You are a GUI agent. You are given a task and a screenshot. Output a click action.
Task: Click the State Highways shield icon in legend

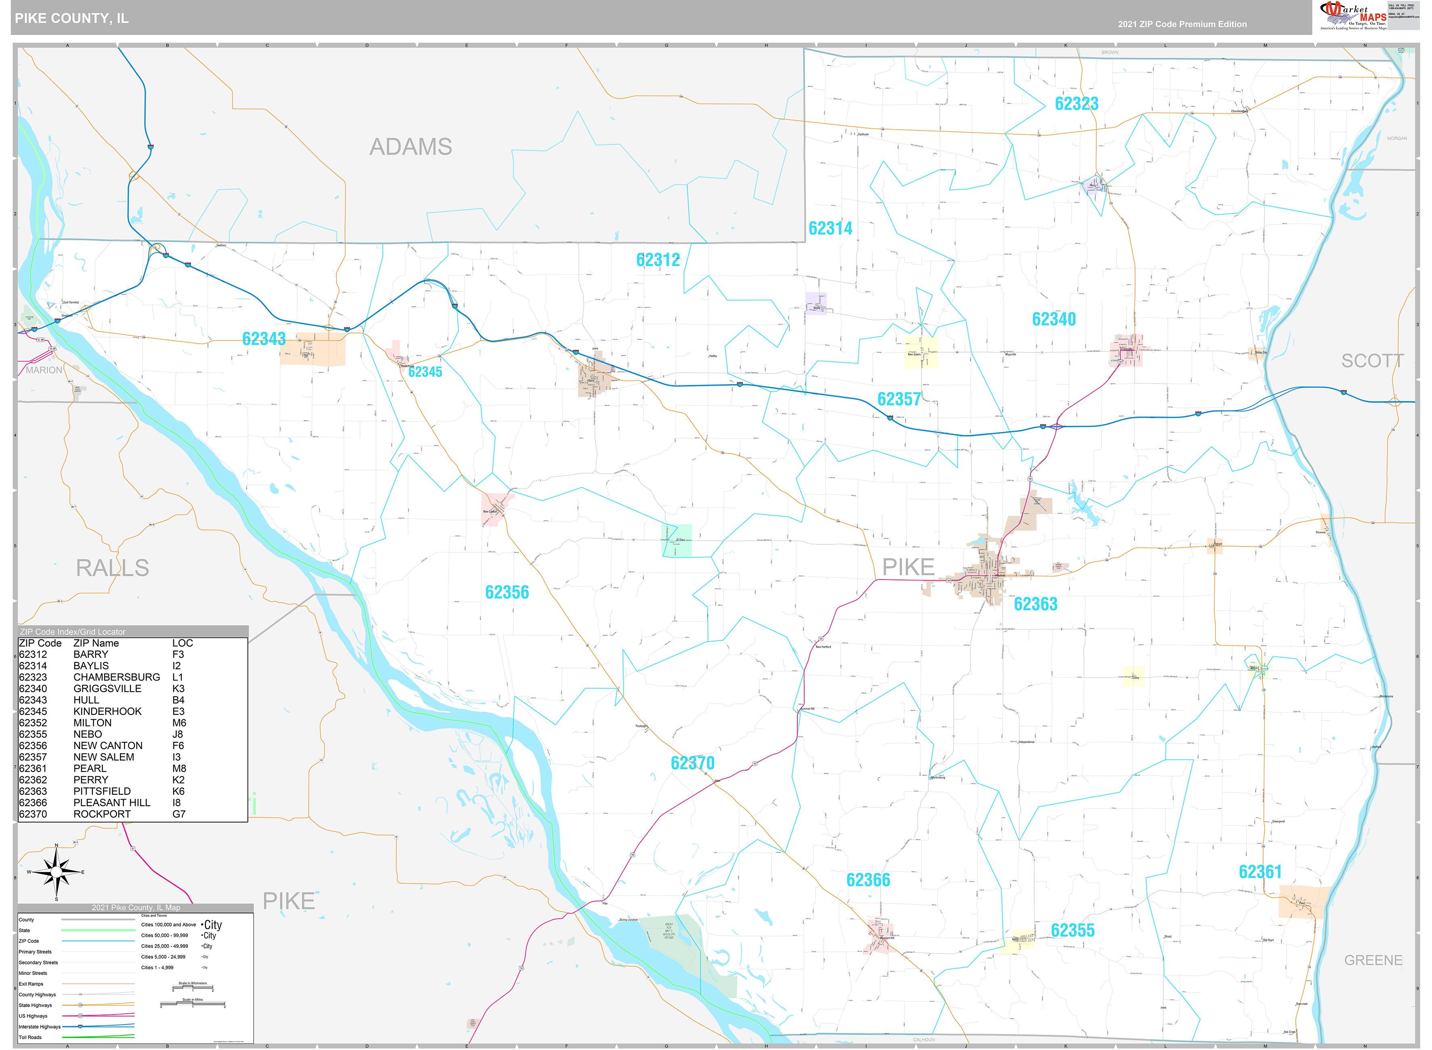coord(80,1005)
